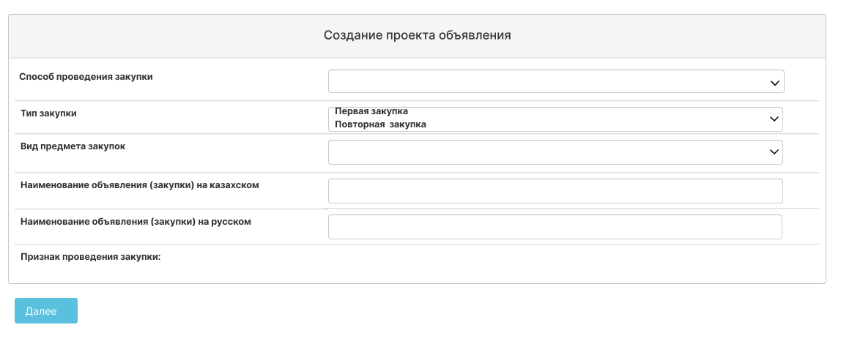Click chevron arrow of Вид предмета закупок
Screen dimensions: 841x344
point(774,152)
